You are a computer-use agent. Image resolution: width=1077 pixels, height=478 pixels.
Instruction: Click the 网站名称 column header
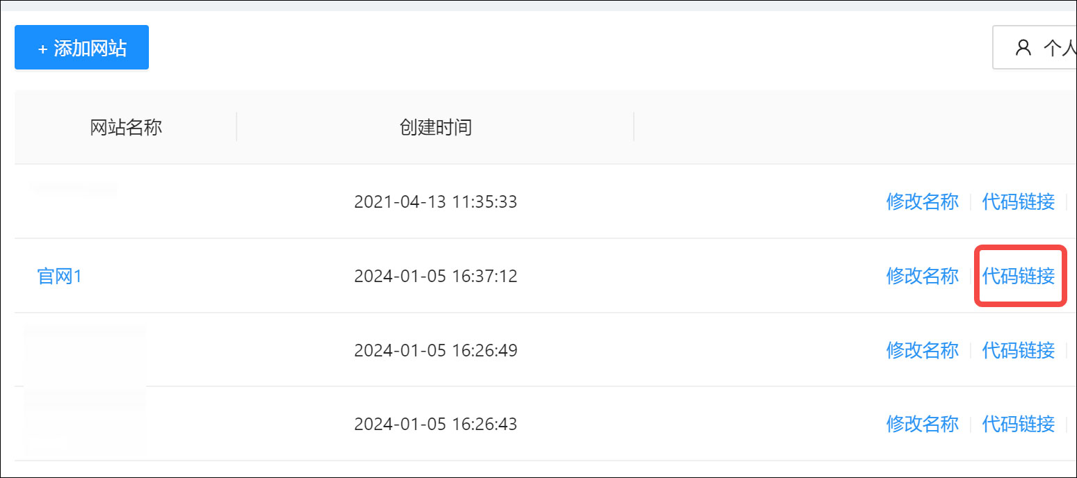126,127
